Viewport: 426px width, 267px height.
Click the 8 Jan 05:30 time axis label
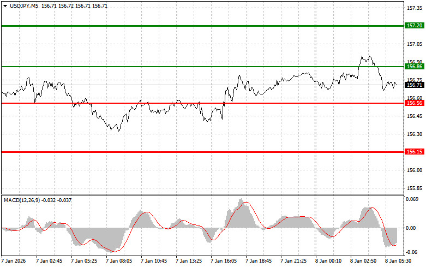click(398, 261)
